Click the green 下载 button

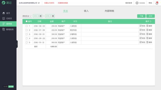141,16
